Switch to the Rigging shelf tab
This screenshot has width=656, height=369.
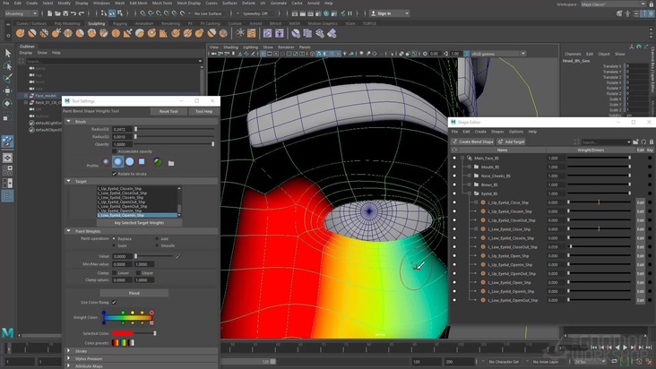[120, 24]
